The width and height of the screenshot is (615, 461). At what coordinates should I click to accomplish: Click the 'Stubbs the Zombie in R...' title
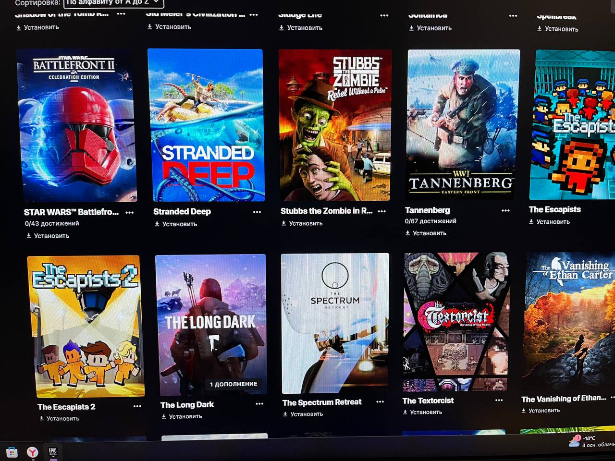(326, 211)
